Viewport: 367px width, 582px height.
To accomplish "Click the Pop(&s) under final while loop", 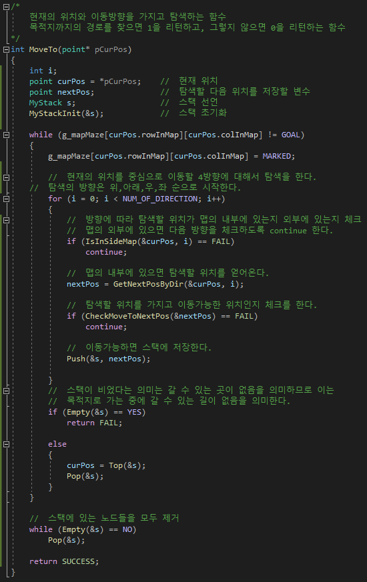I will [x=67, y=540].
